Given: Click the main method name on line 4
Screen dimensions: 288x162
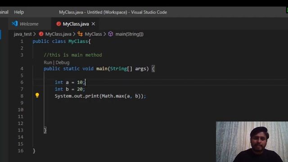Looking at the screenshot, I should pos(102,69).
